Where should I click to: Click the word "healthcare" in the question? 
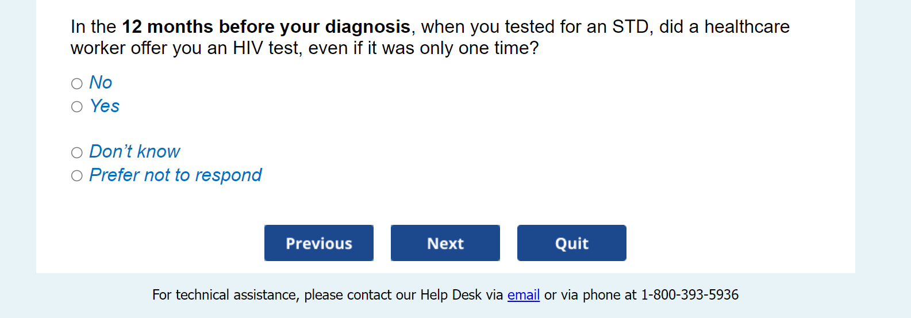coord(747,27)
